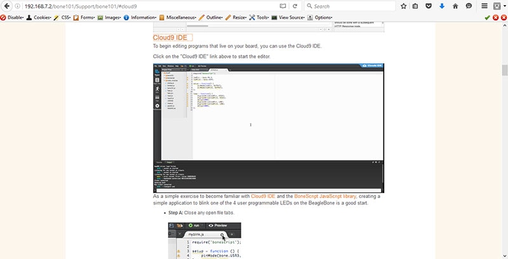This screenshot has width=508, height=259.
Task: Follow the BoneScript JavaScript library link
Action: pyautogui.click(x=325, y=196)
